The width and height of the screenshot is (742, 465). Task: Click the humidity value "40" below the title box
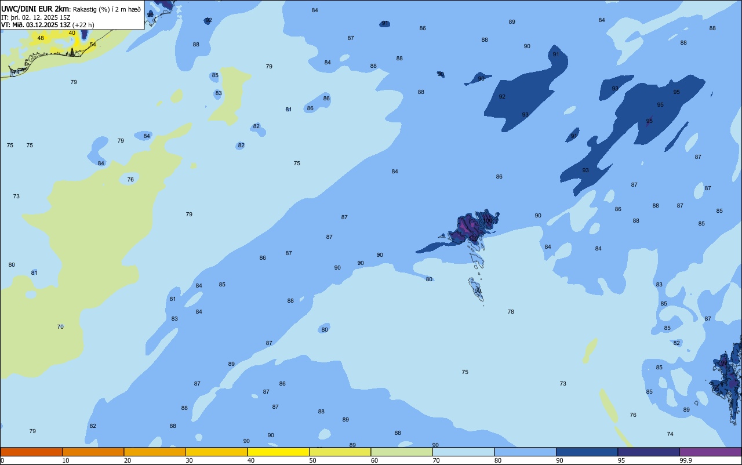pos(72,33)
